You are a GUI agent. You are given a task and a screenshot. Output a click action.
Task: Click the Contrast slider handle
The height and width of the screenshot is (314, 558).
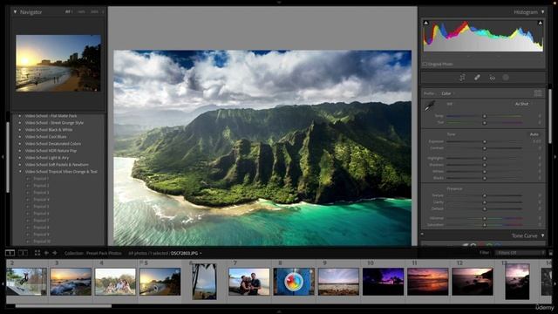[x=485, y=148]
